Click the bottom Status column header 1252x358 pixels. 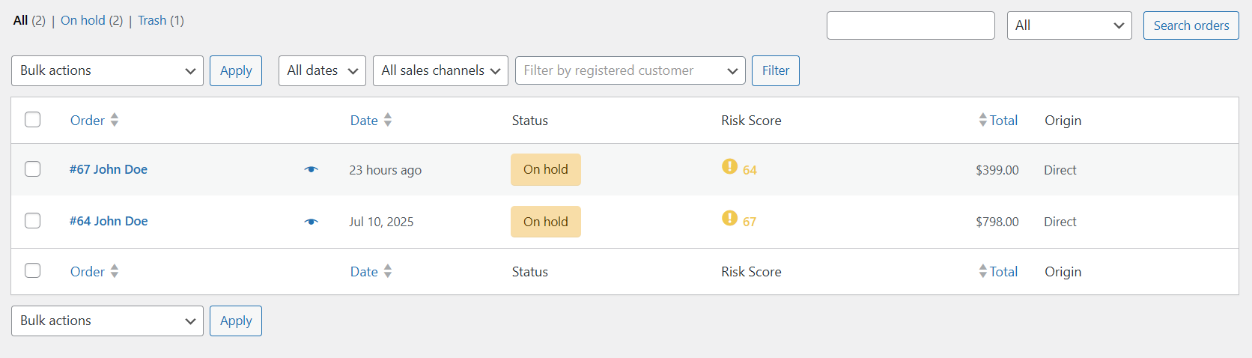pos(530,272)
